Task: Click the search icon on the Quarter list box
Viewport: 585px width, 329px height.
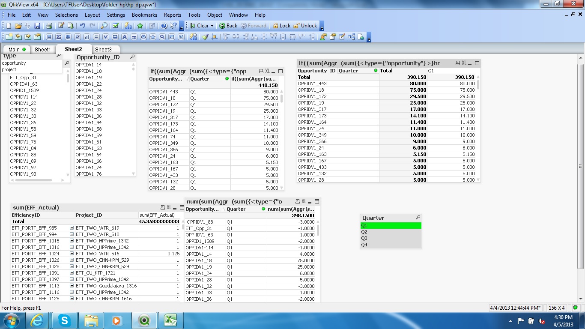Action: pyautogui.click(x=418, y=218)
